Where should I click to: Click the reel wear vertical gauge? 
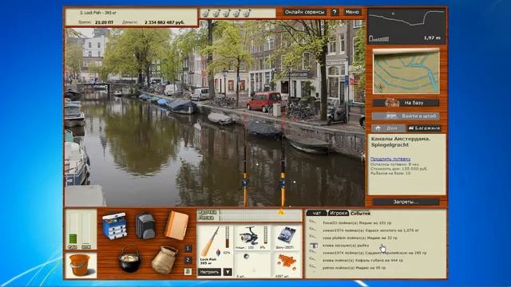tap(265, 235)
